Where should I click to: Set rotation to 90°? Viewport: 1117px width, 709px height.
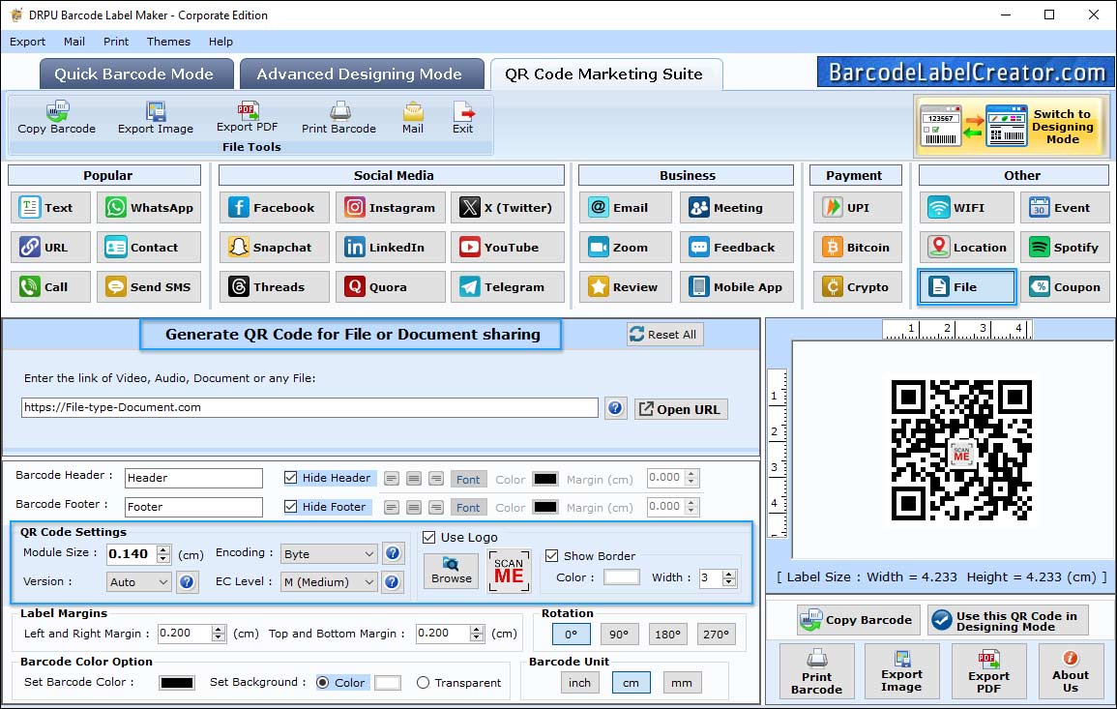click(618, 635)
